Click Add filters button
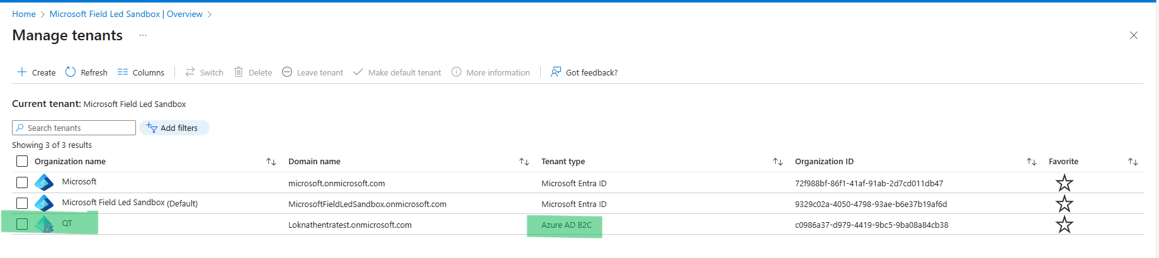Screen dimensions: 1159x258 (x=174, y=128)
